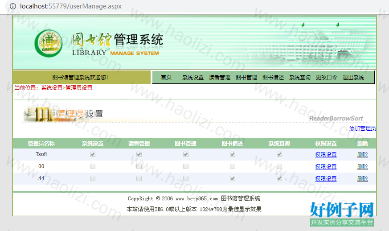This screenshot has width=389, height=231.
Task: Open the 读者管理 menu
Action: (x=220, y=78)
